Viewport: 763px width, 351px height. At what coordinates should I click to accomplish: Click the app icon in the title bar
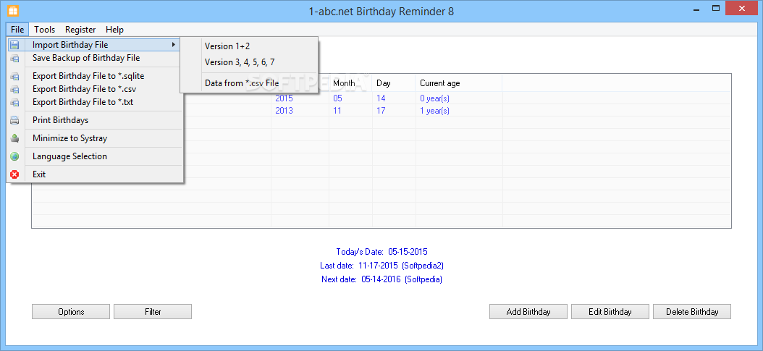coord(14,11)
